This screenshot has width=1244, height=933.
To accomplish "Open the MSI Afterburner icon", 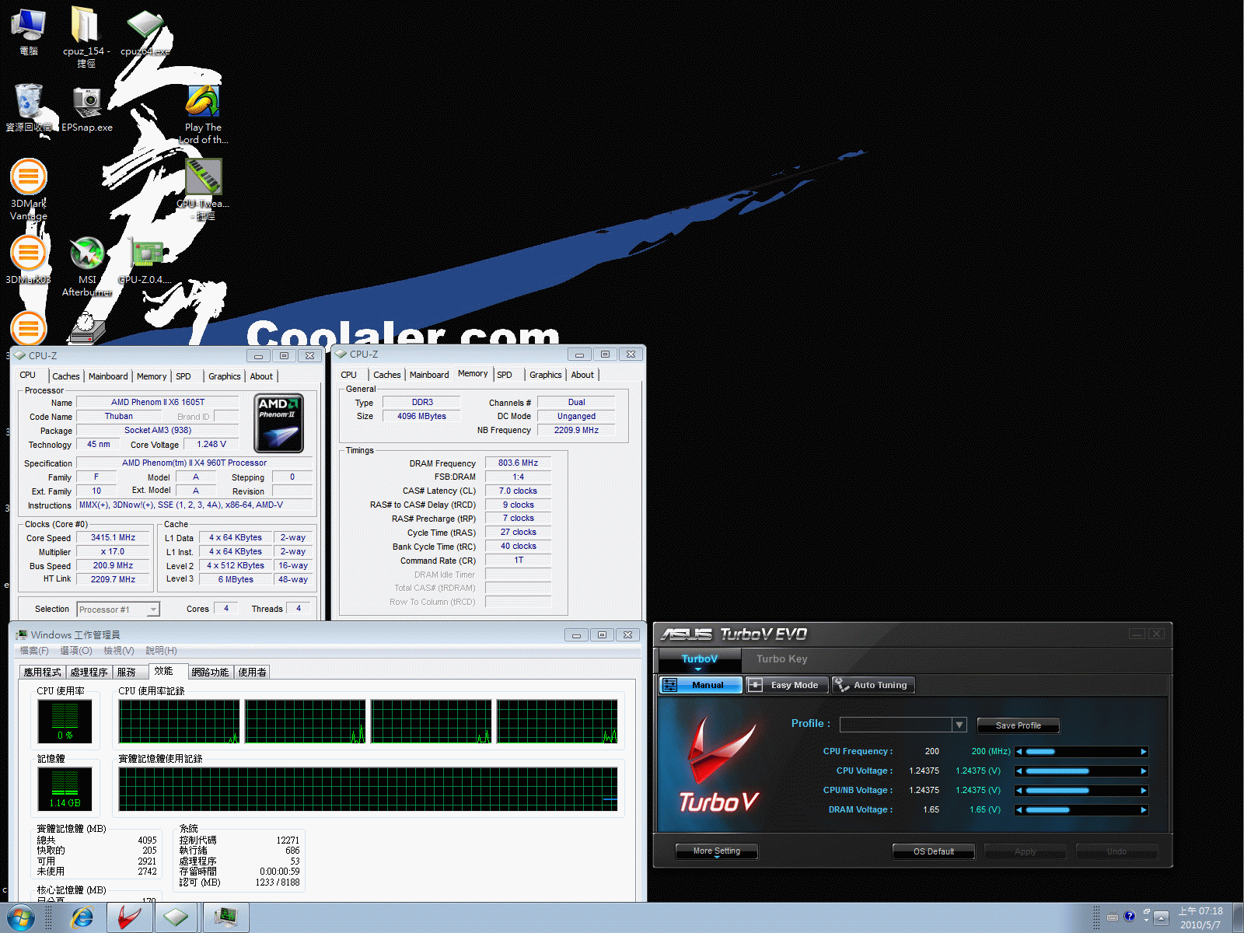I will [87, 265].
